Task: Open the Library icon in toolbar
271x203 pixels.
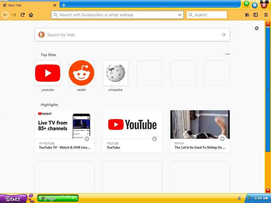Action: (x=247, y=15)
